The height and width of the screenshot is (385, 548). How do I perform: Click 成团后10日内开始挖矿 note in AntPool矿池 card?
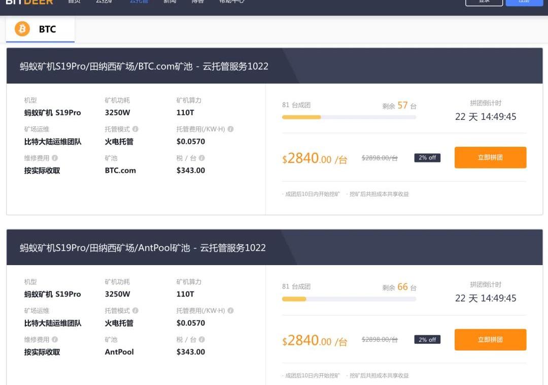312,375
